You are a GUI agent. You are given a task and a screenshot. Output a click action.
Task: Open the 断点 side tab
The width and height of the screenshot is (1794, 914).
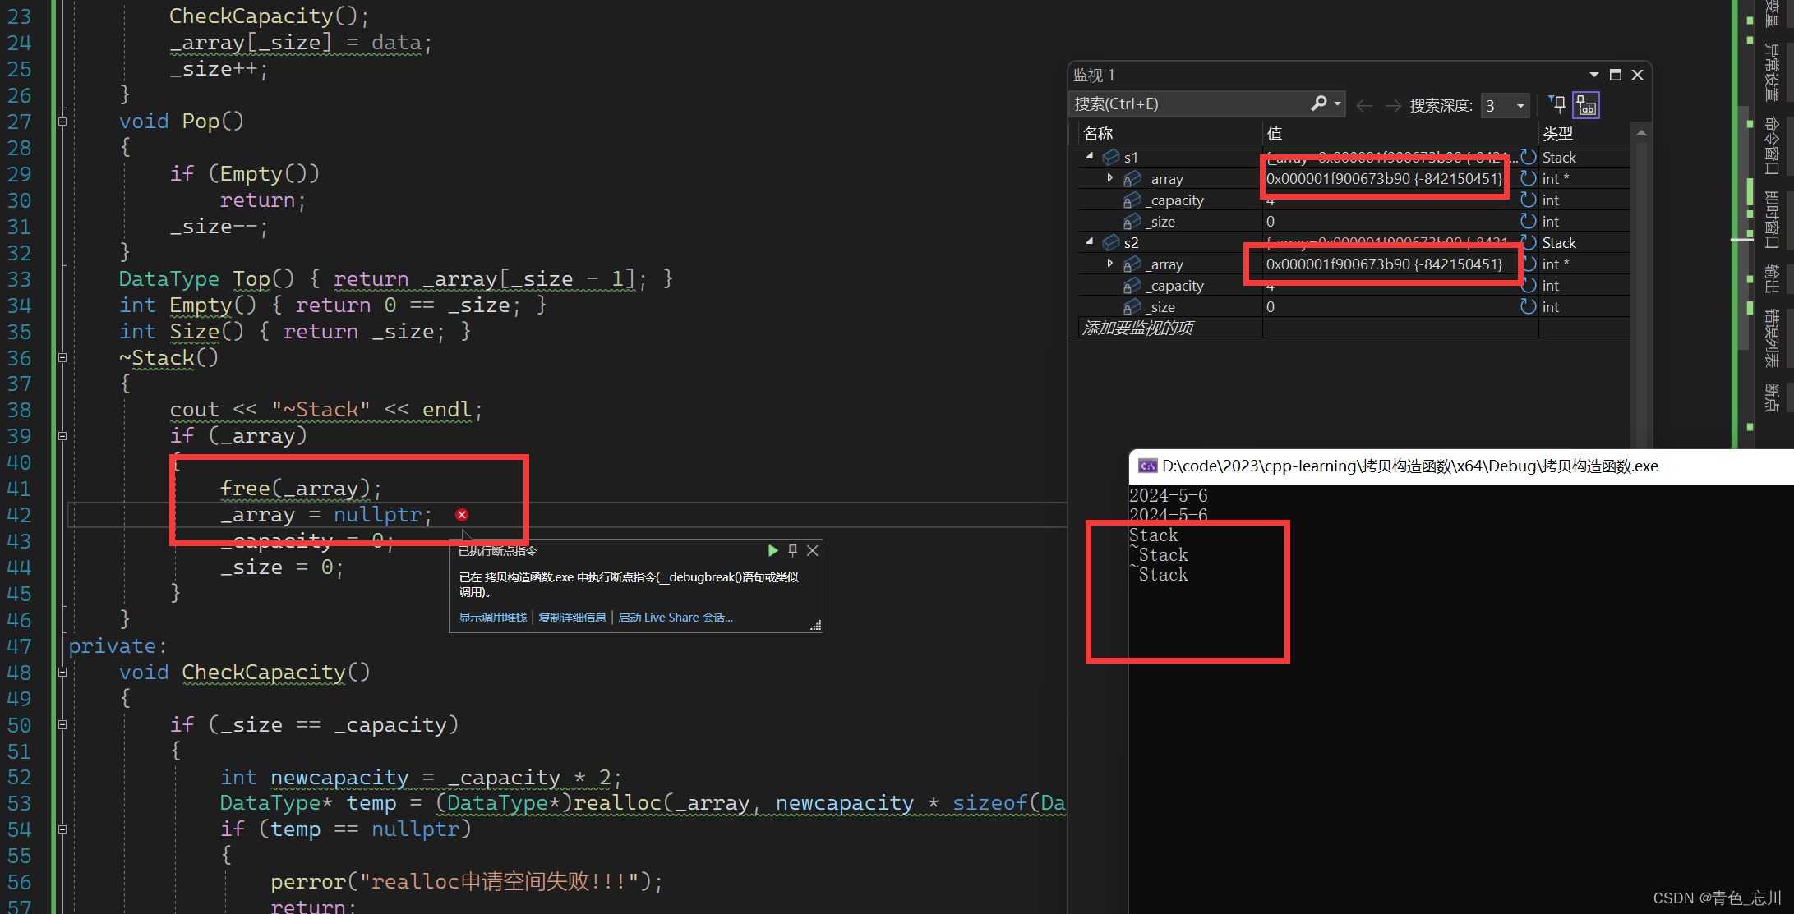(1772, 397)
